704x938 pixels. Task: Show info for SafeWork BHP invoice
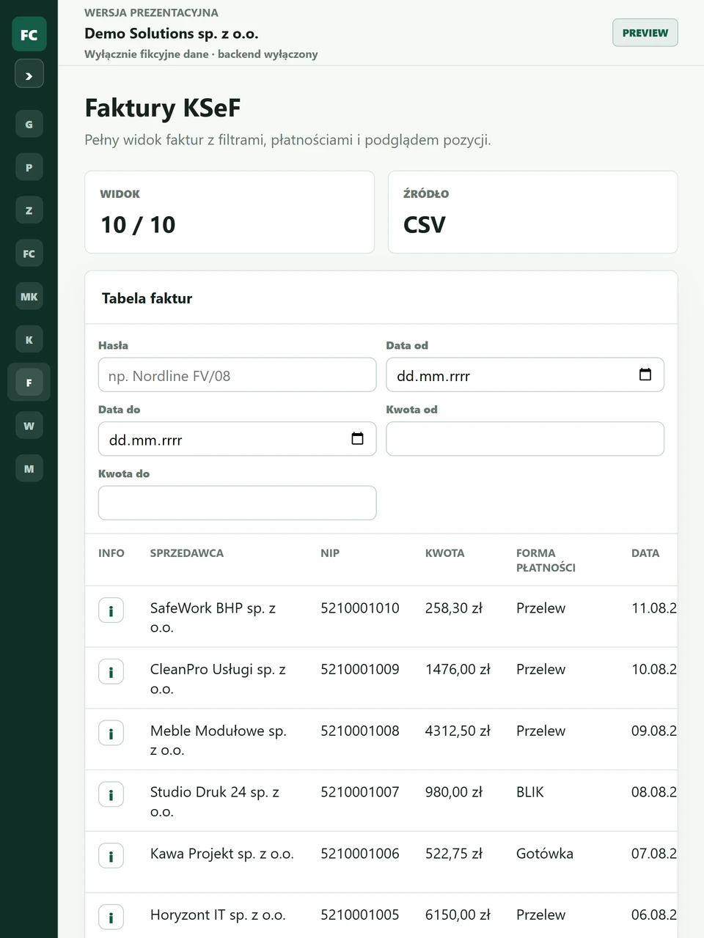(x=111, y=610)
